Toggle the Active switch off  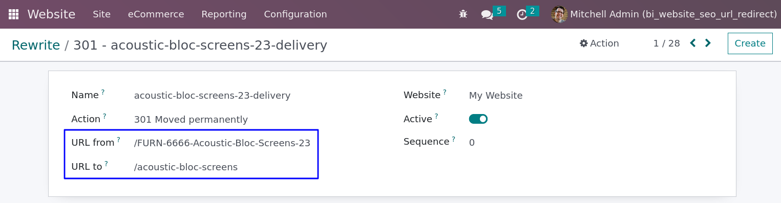[478, 119]
